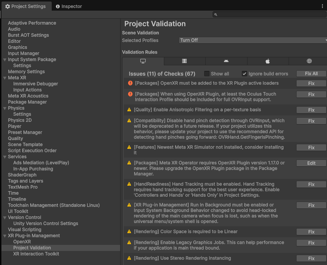Click warning icon for HandReadiness rule
327x265 pixels.
(129, 184)
